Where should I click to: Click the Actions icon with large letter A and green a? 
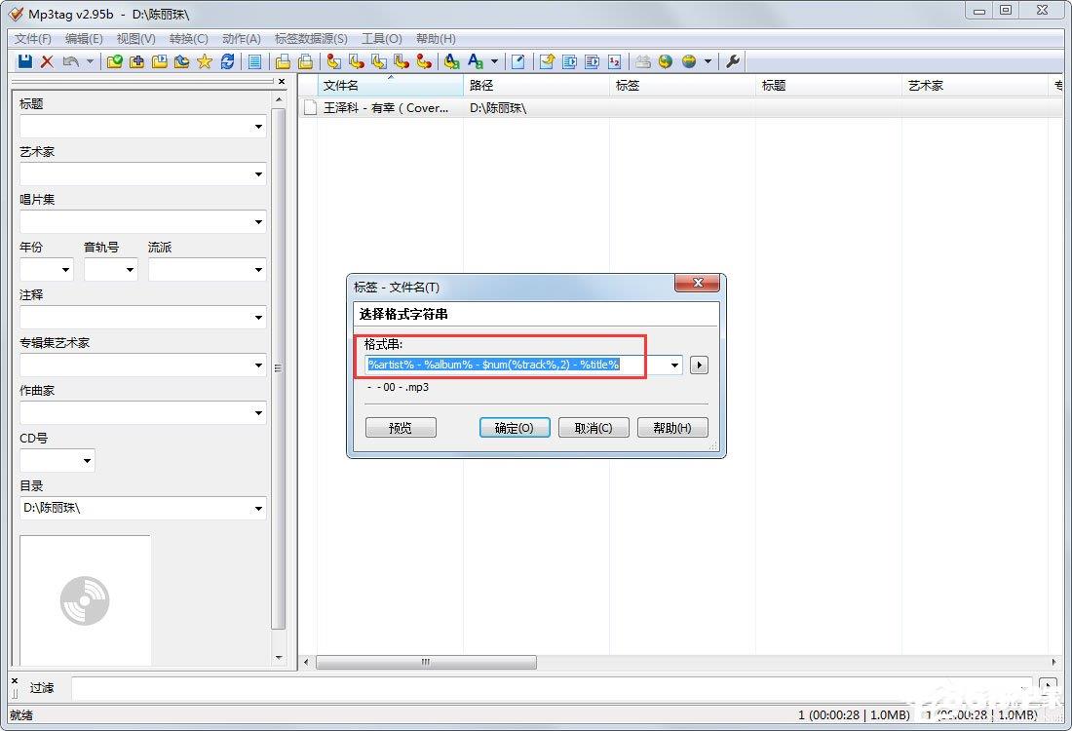[452, 61]
